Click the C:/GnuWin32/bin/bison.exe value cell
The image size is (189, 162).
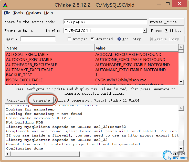coord(121,80)
